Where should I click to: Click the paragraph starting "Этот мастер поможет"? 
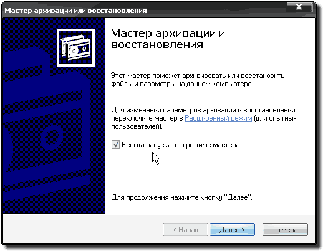pos(198,80)
